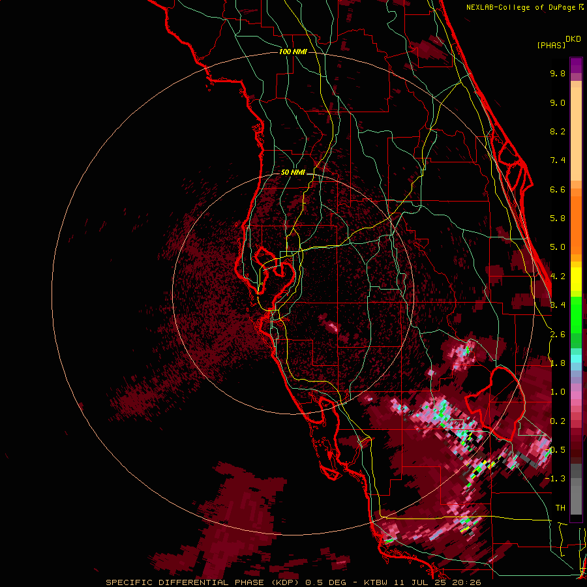This screenshot has height=587, width=587.
Task: Click the 5.0 scale value
Action: pos(558,247)
